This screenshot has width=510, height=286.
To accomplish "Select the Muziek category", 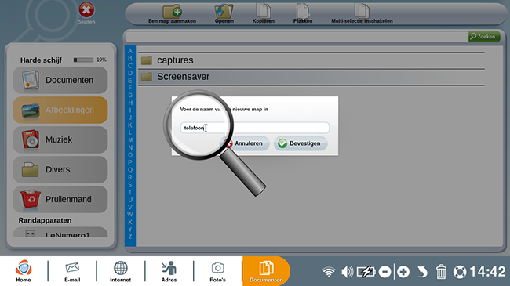I will (60, 139).
